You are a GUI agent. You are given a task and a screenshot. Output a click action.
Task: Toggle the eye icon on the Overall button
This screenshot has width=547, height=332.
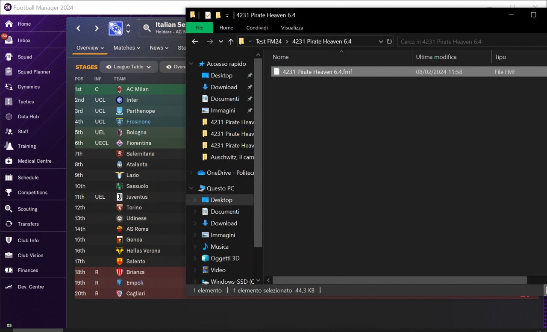[169, 67]
